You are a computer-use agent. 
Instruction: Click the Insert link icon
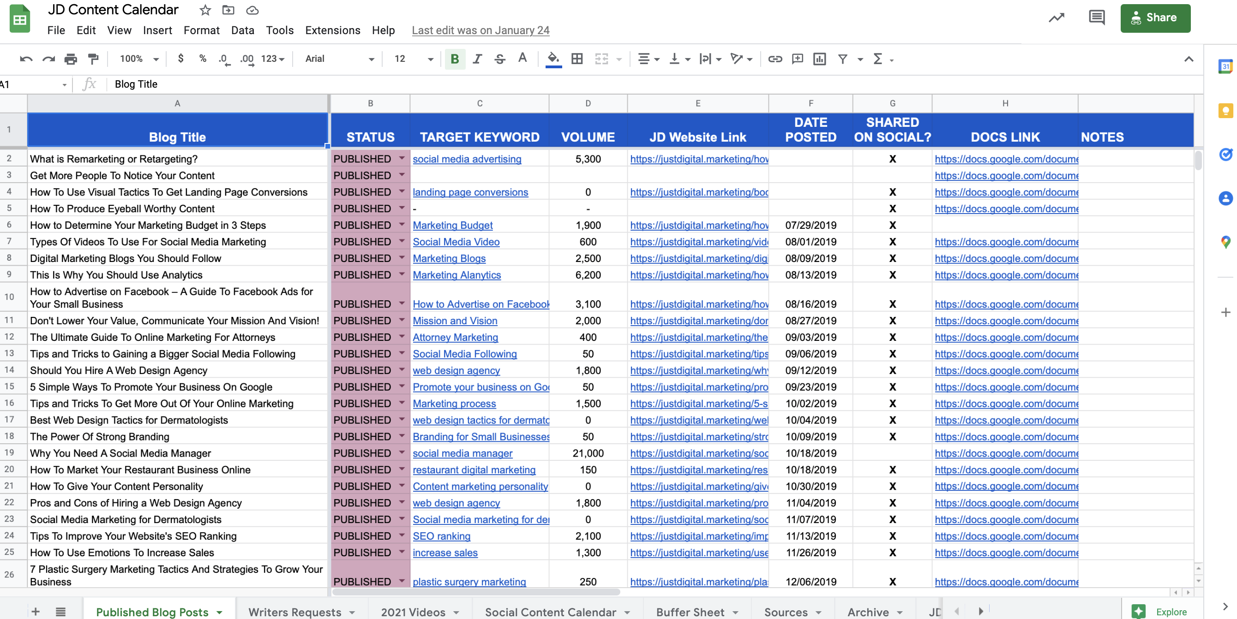(775, 59)
